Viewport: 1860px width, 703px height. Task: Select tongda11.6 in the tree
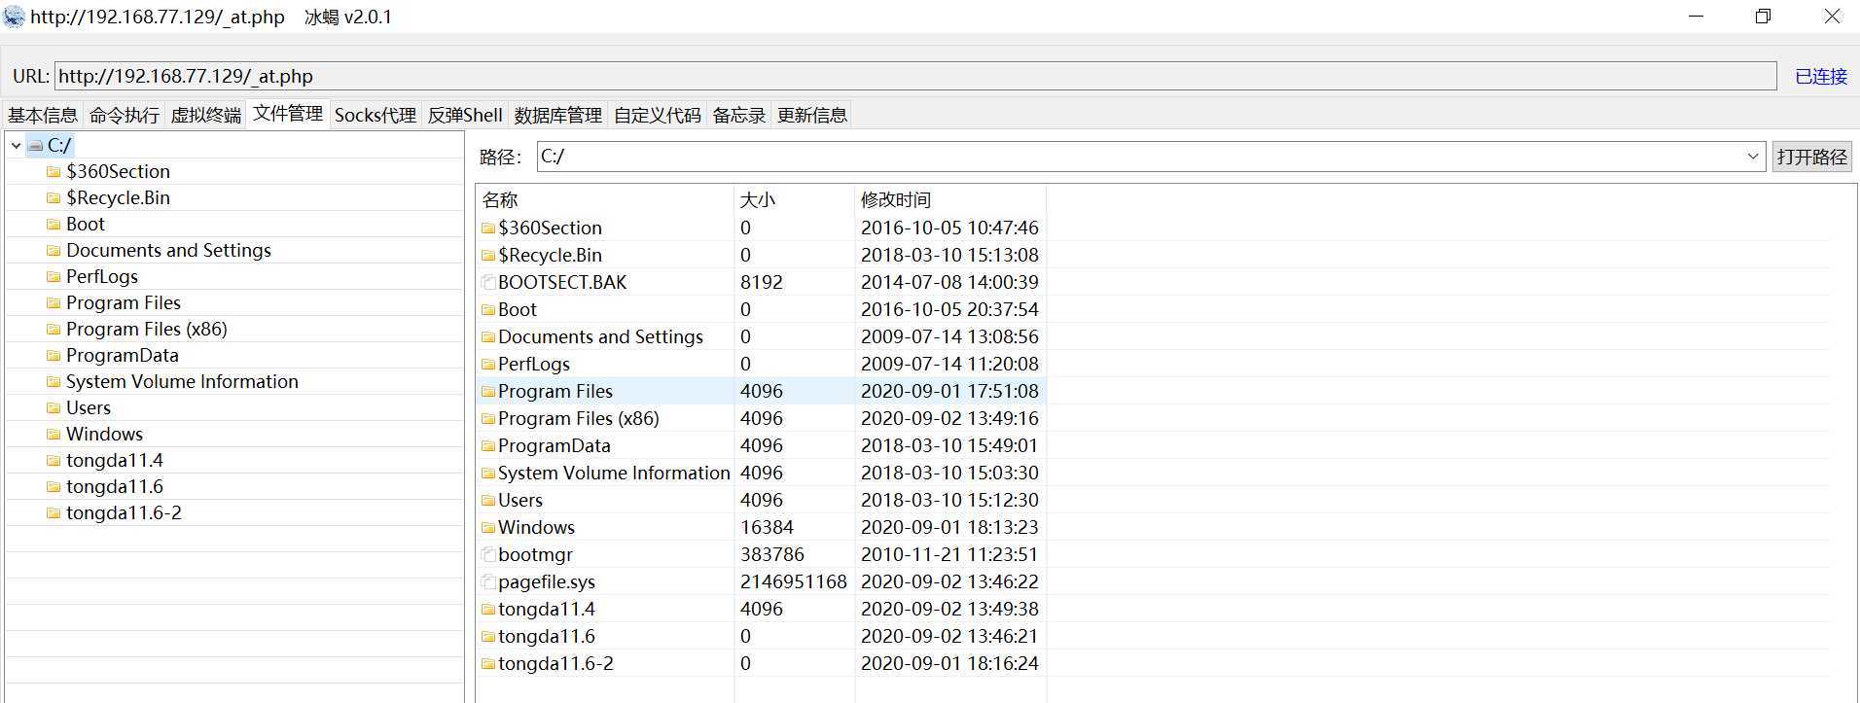(x=115, y=486)
